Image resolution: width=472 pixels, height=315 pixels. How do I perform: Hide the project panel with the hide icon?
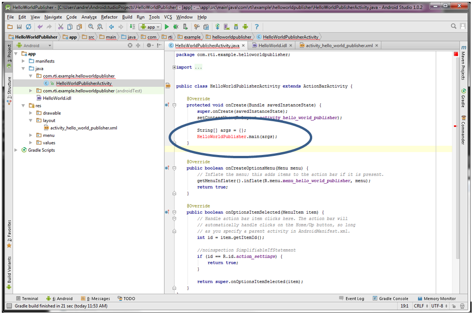[x=159, y=45]
